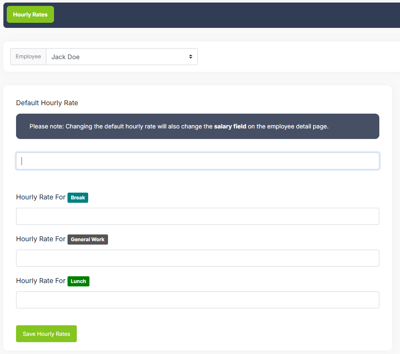
Task: Click the hourly rate field for General Work
Action: click(197, 258)
